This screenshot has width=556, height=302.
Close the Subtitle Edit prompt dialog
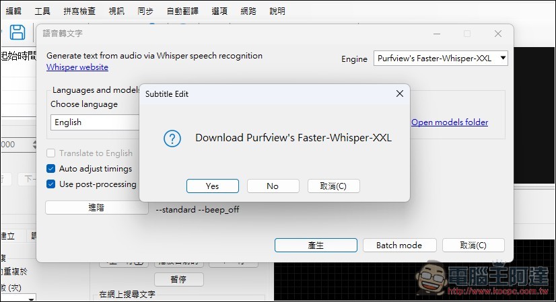click(x=400, y=93)
